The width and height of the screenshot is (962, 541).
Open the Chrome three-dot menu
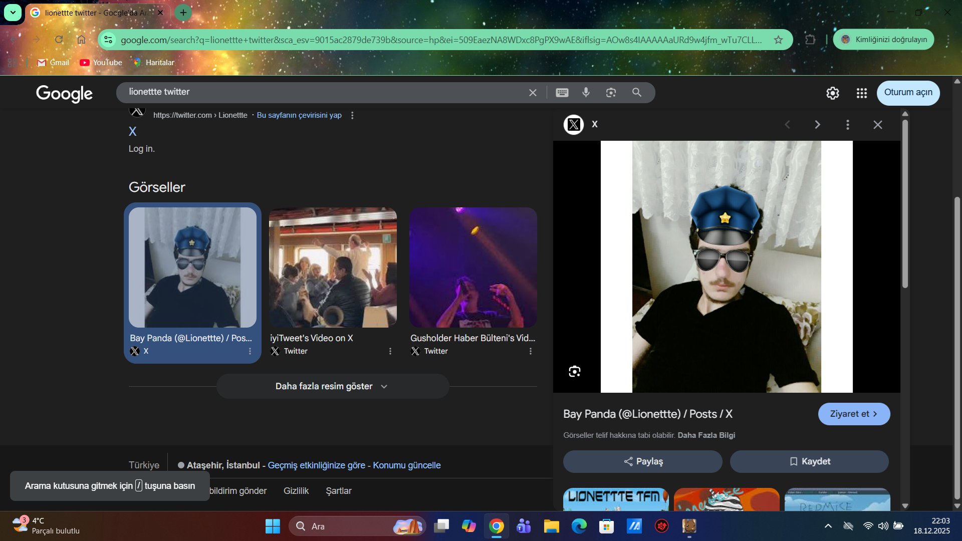pos(948,40)
